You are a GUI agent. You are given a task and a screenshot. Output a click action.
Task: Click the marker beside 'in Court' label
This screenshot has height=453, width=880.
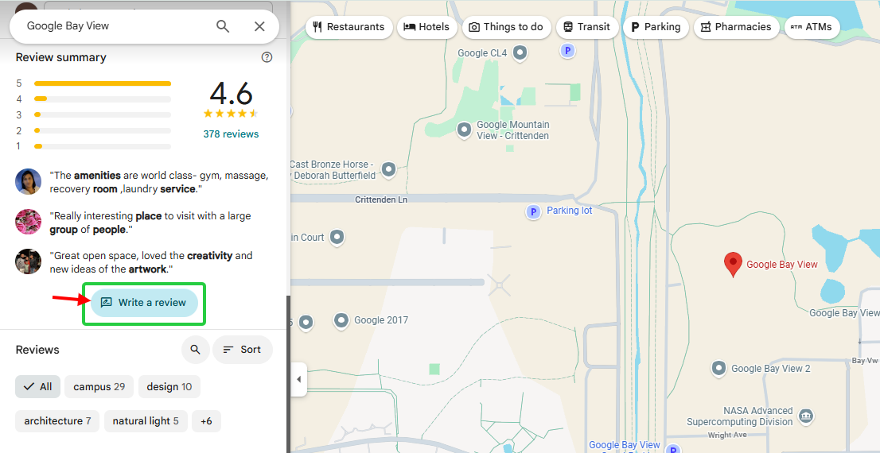point(337,237)
